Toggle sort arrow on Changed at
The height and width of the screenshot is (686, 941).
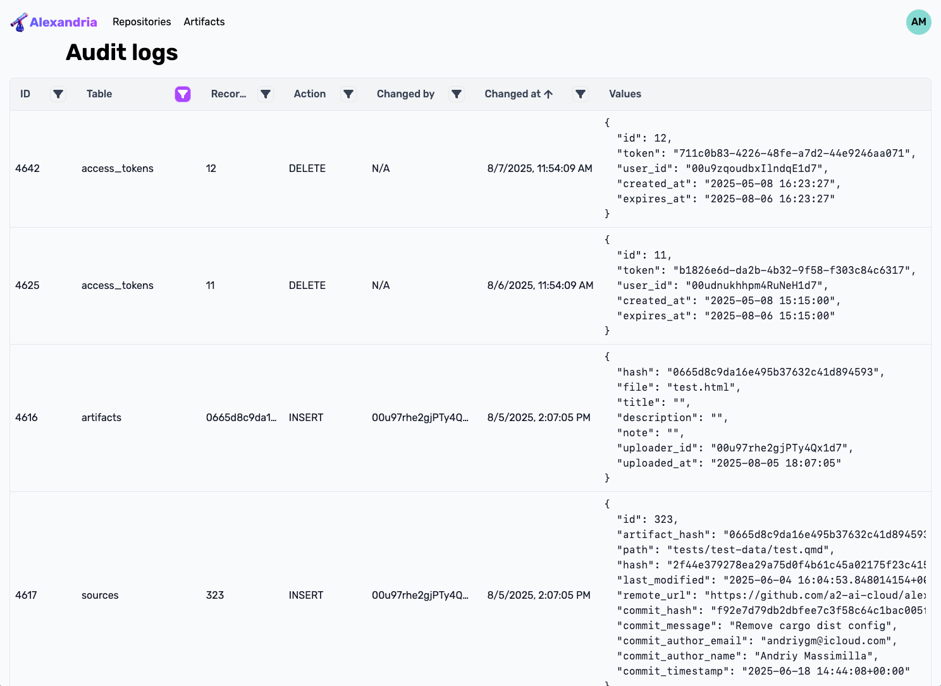(548, 94)
